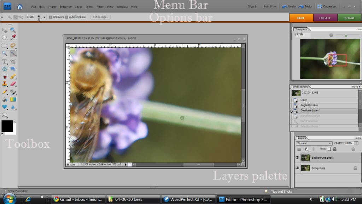Expand the layer Opacity dropdown arrow
This screenshot has height=204, width=362.
(x=356, y=143)
